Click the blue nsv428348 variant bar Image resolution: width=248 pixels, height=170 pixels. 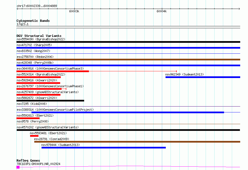pos(128,65)
